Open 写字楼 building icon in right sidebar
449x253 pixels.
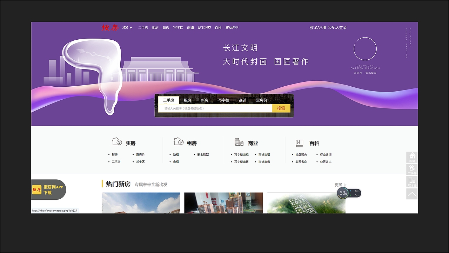(411, 181)
